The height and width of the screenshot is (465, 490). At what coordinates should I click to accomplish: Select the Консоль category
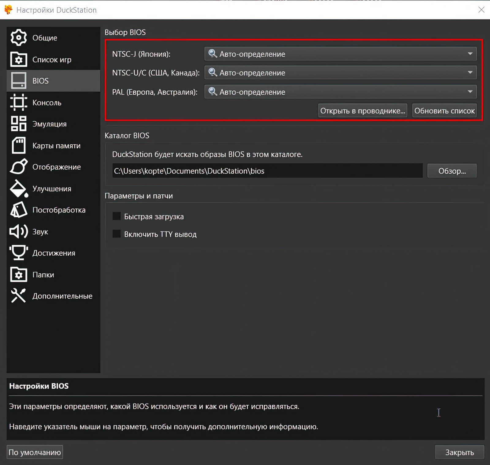tap(53, 102)
